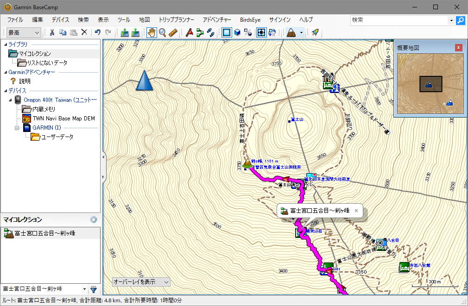Image resolution: width=468 pixels, height=306 pixels.
Task: Open the オーバーレイを表示 dropdown
Action: (x=141, y=282)
